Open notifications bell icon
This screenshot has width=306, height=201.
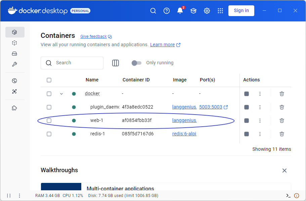tap(180, 11)
